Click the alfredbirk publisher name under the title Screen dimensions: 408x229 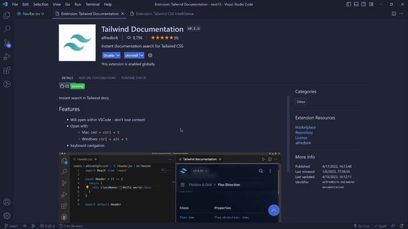coord(110,38)
